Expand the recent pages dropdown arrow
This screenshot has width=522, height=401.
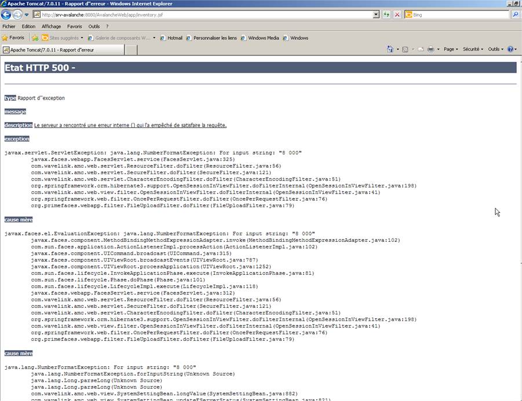(27, 14)
